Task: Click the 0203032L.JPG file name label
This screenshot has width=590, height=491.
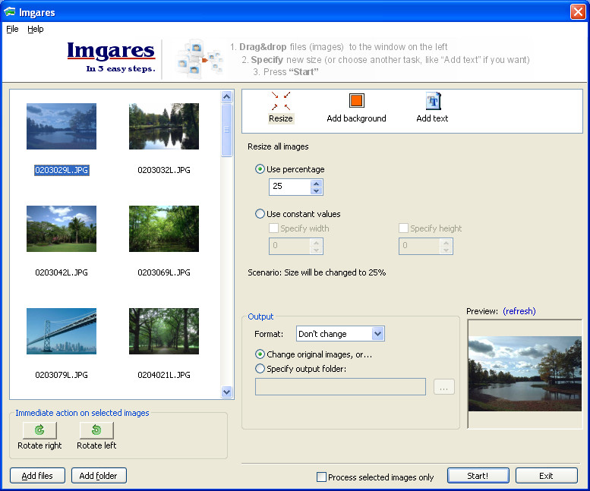Action: tap(164, 170)
